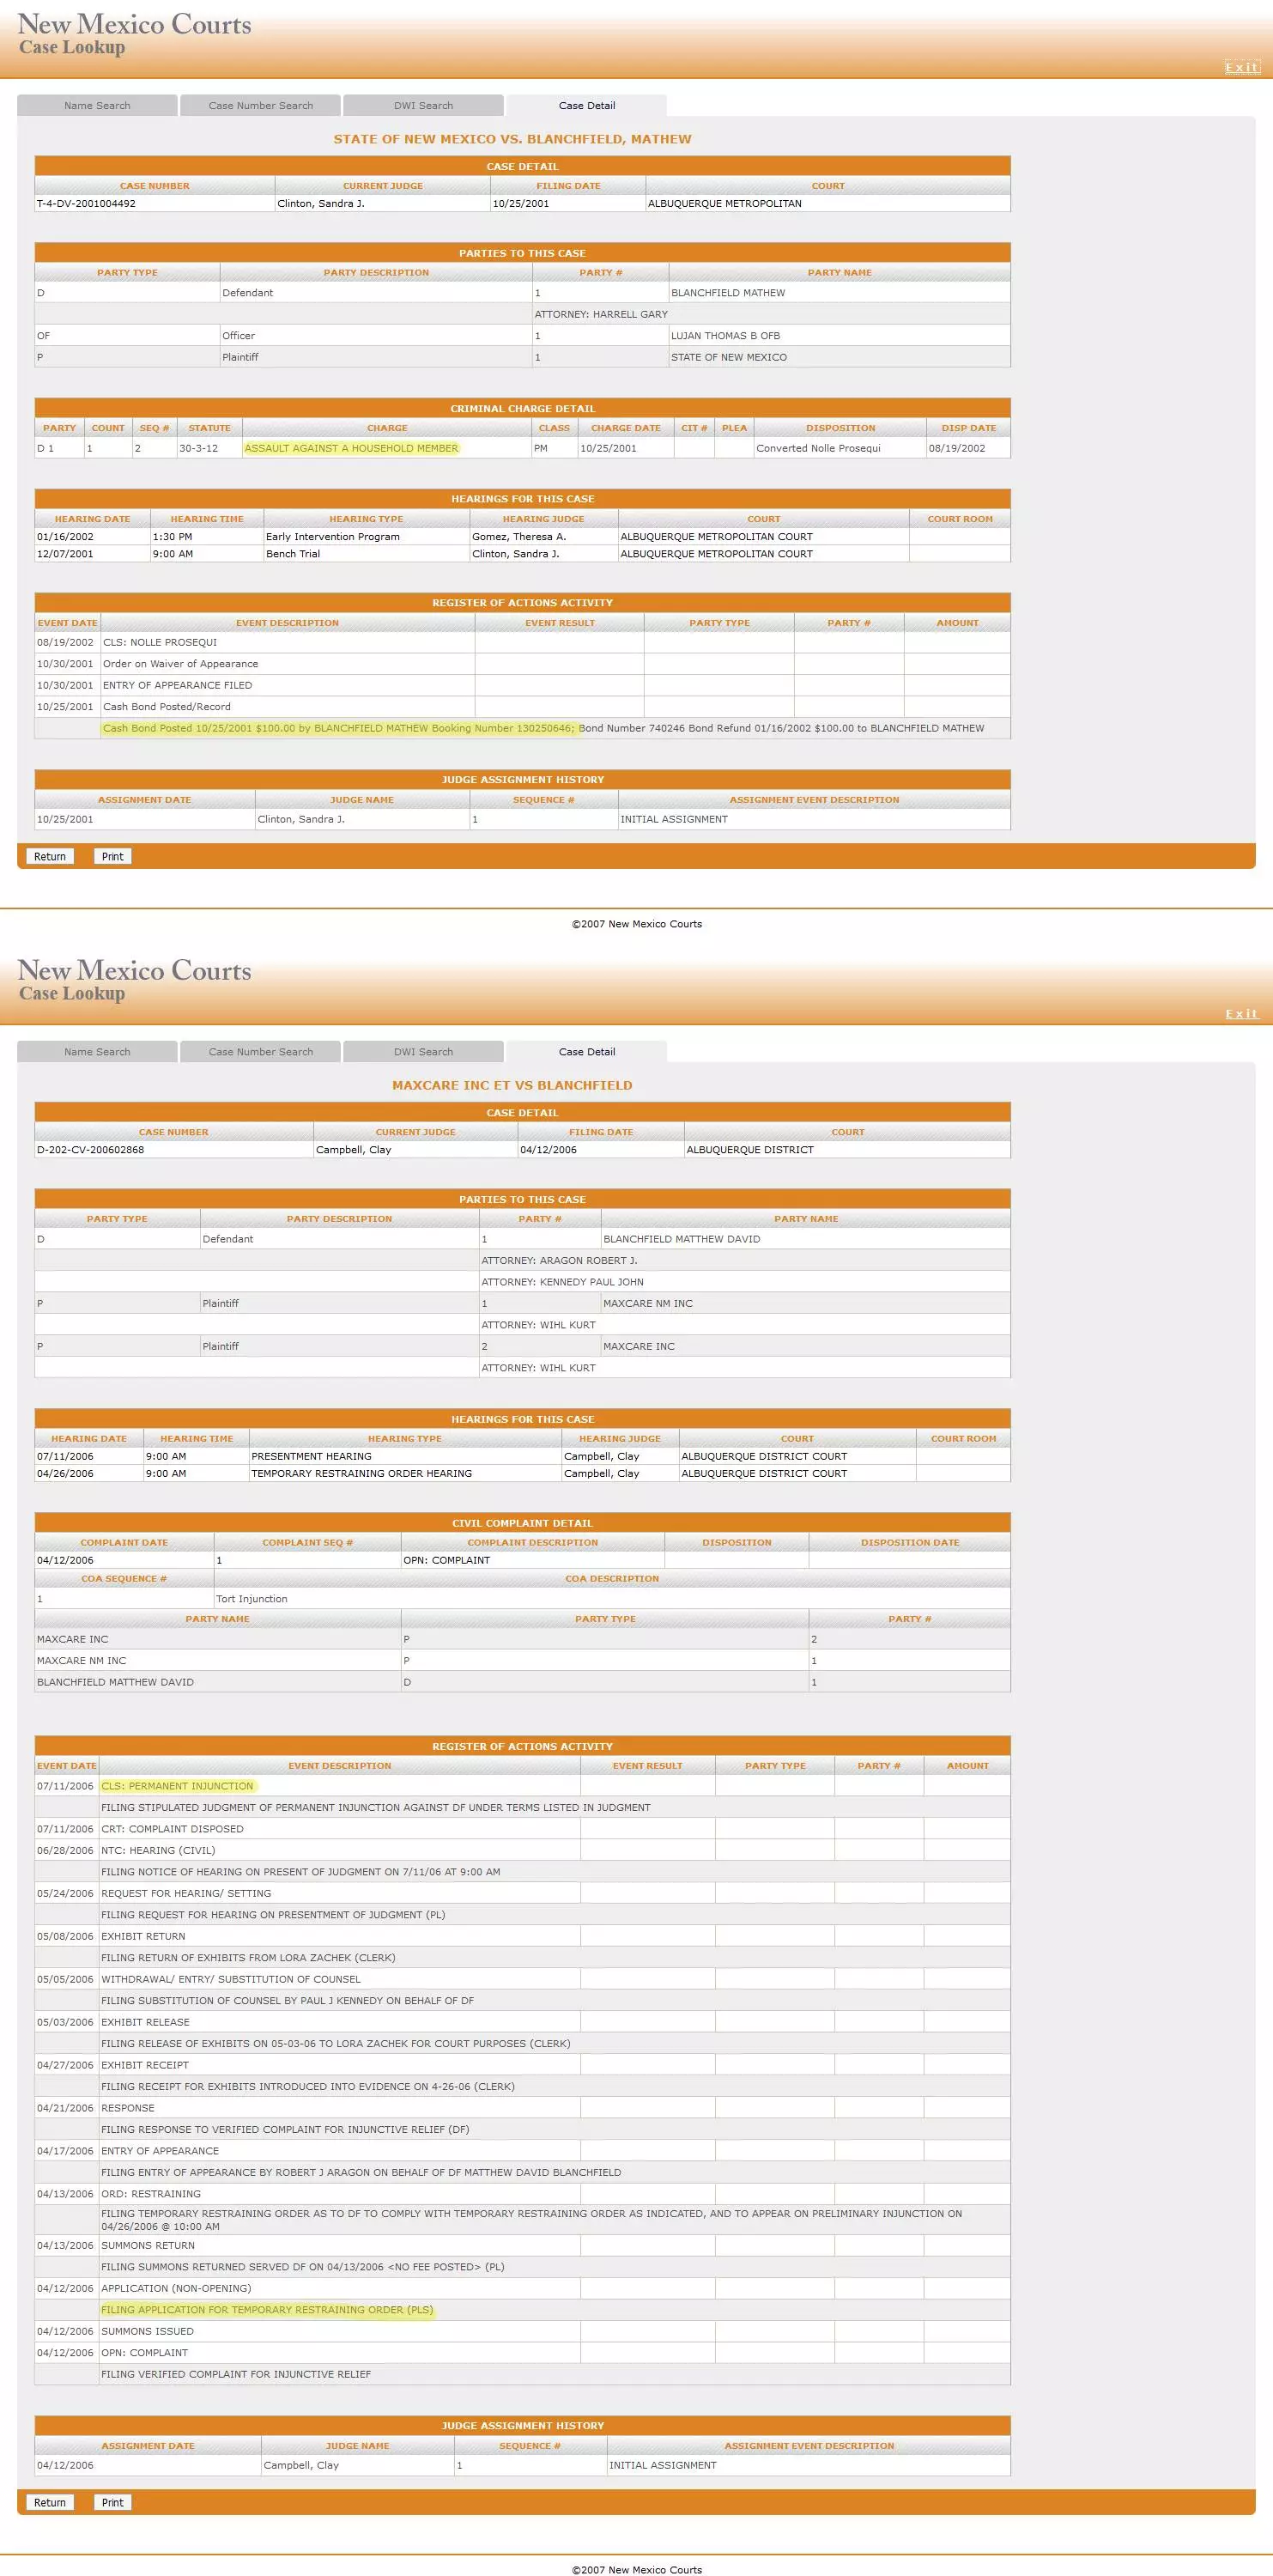
Task: Click the 'ALBUQUERQUE DISTRICT' court cell in Case Detail
Action: tap(847, 1149)
